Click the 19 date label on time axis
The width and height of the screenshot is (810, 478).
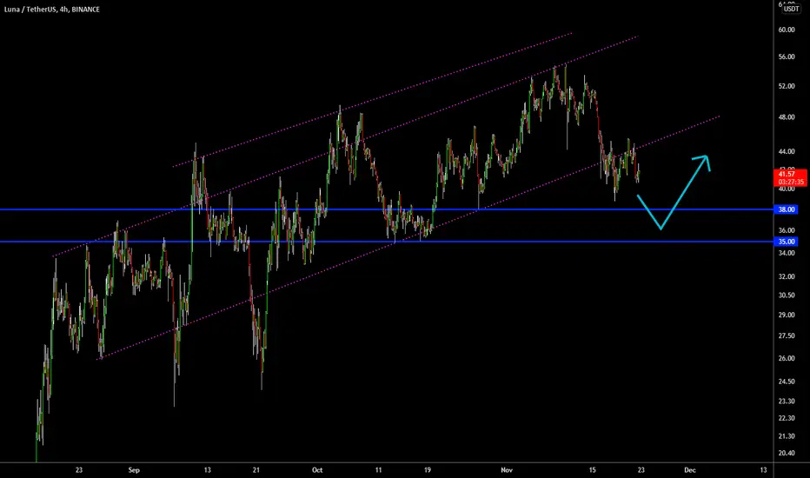click(428, 470)
